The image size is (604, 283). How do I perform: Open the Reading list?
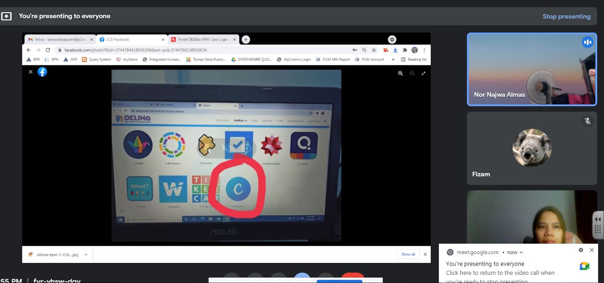[x=414, y=59]
